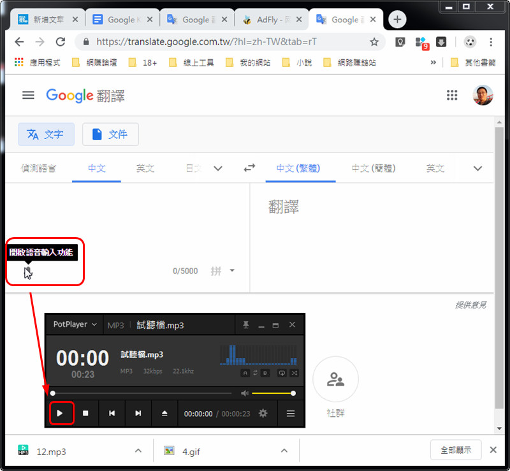Open Google account avatar
Viewport: 510px width, 471px height.
coord(483,96)
